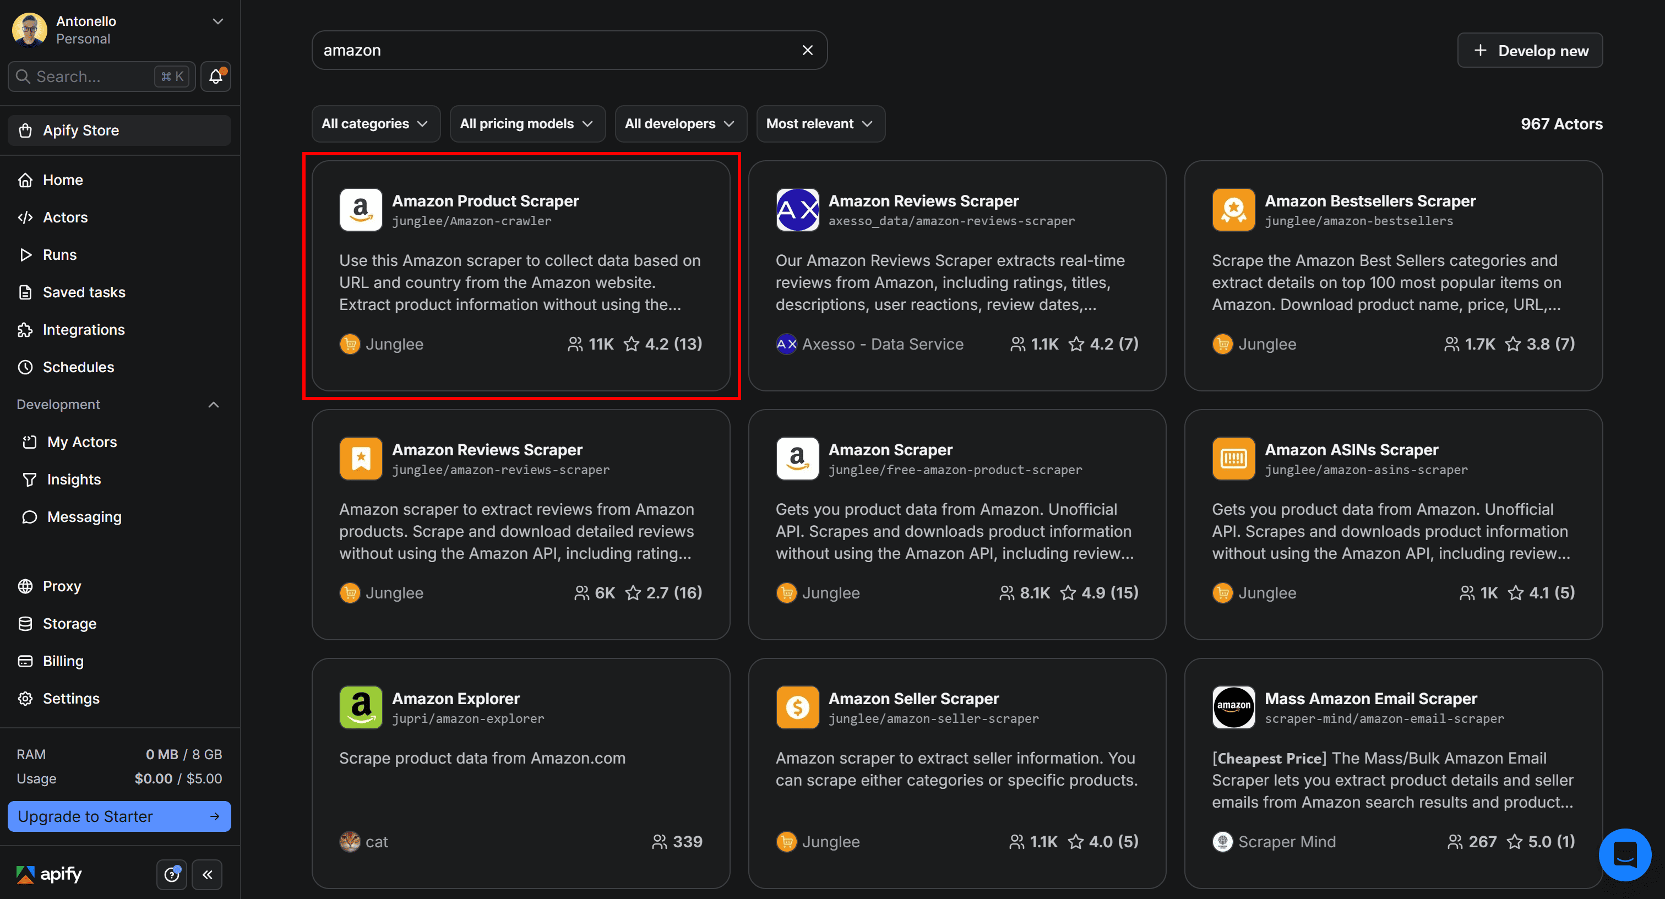
Task: Open the All categories filter dropdown
Action: [375, 123]
